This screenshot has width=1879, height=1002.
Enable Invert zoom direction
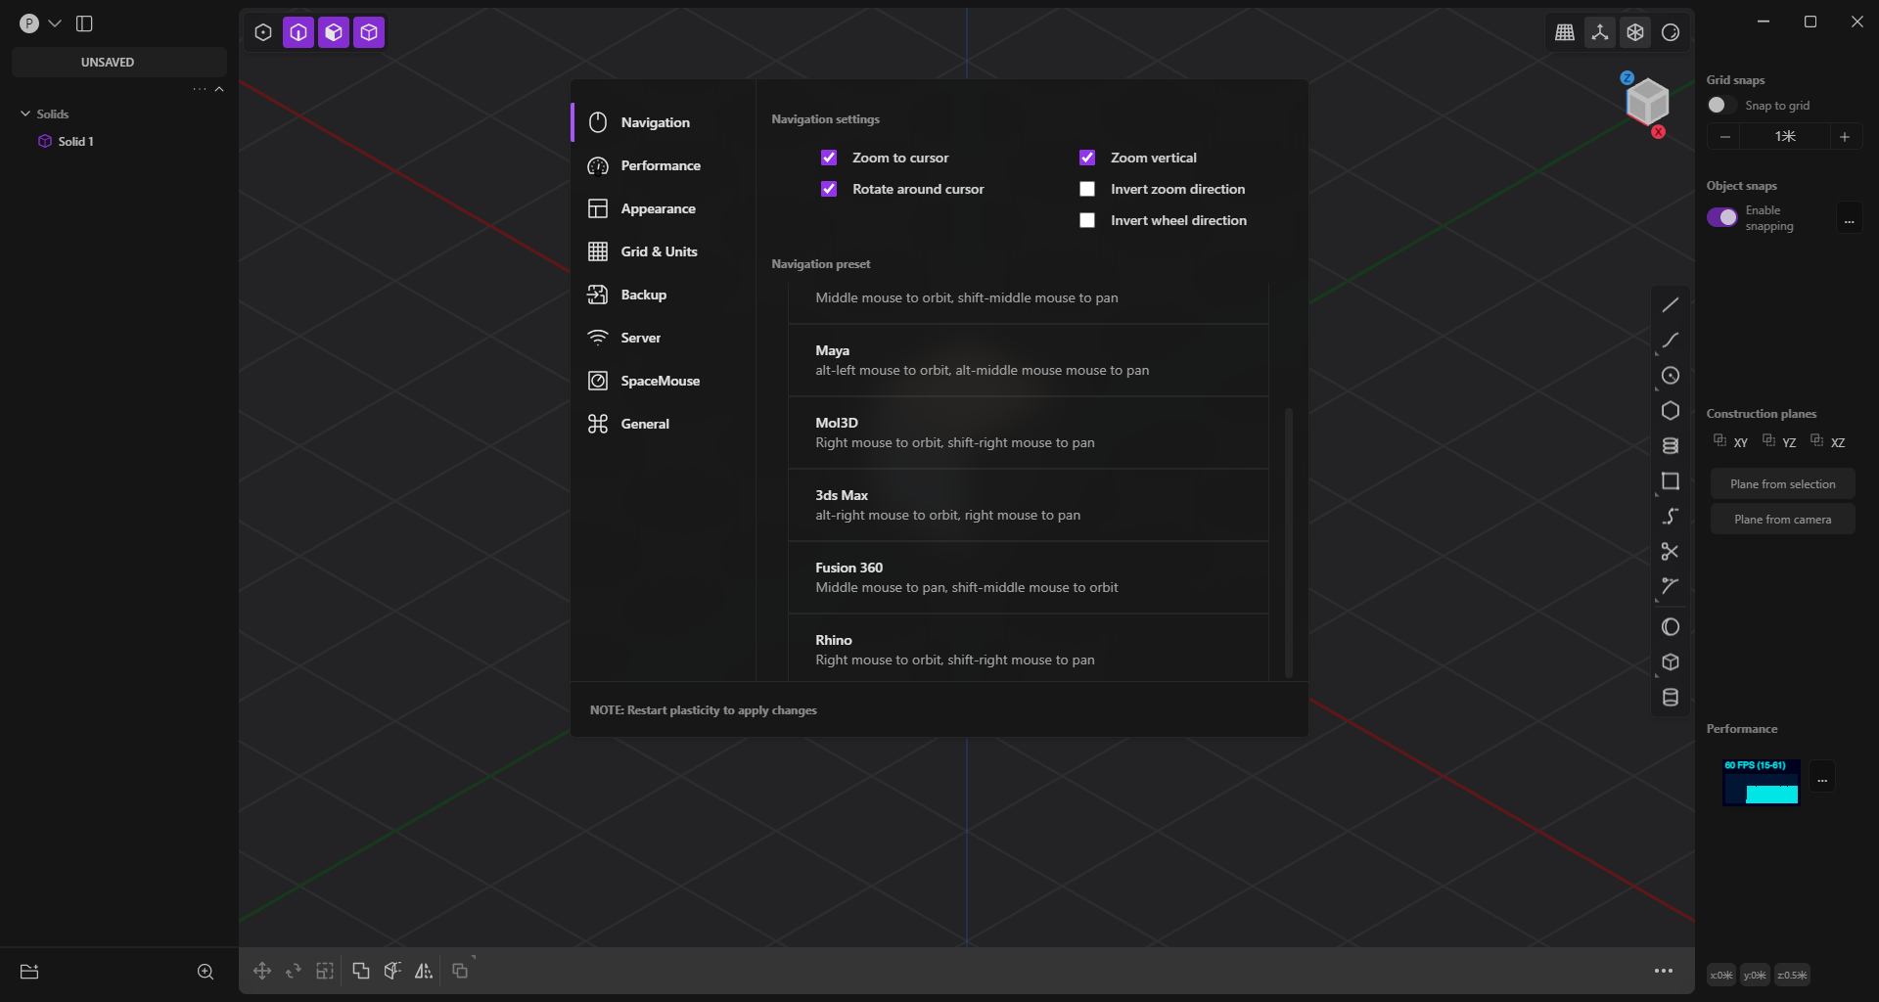[x=1086, y=189]
